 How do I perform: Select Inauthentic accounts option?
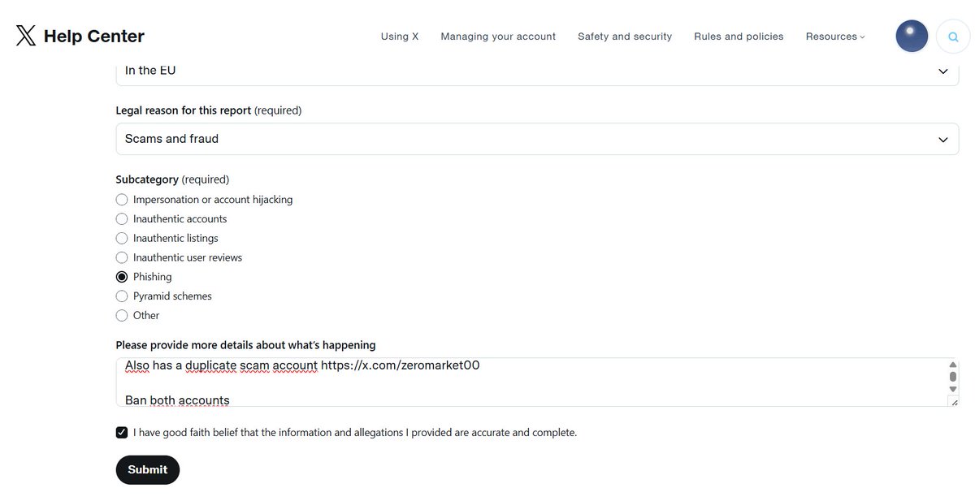click(122, 219)
